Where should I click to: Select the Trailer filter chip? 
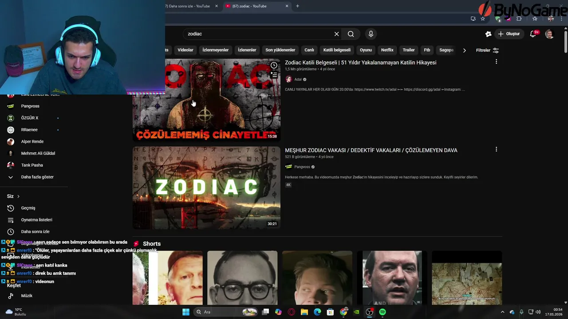[x=408, y=50]
